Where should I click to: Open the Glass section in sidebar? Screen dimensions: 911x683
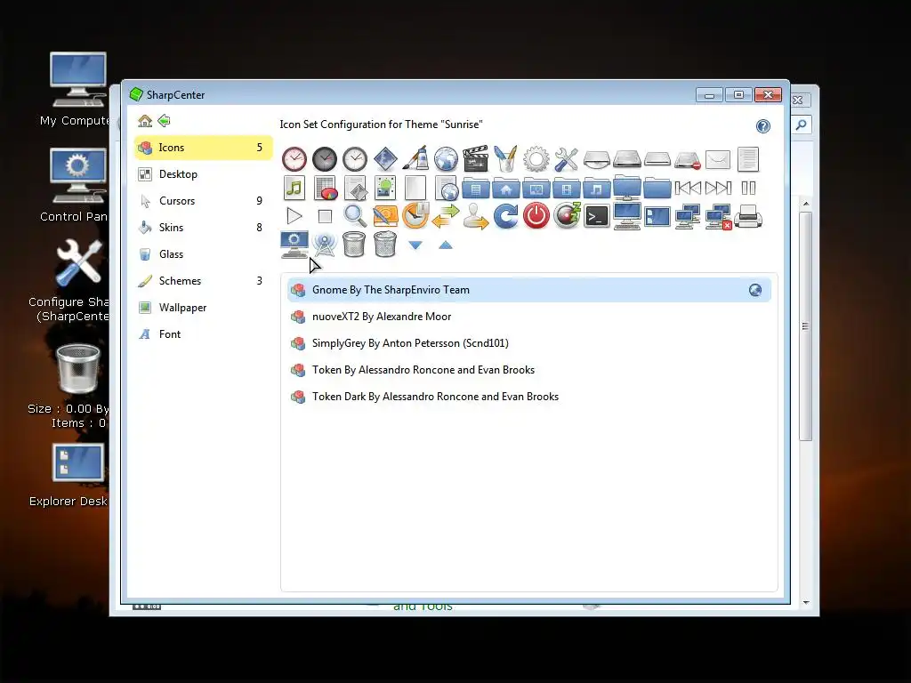(204, 254)
